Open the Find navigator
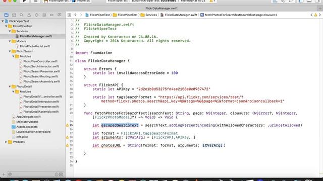The image size is (323, 181). click(x=21, y=15)
